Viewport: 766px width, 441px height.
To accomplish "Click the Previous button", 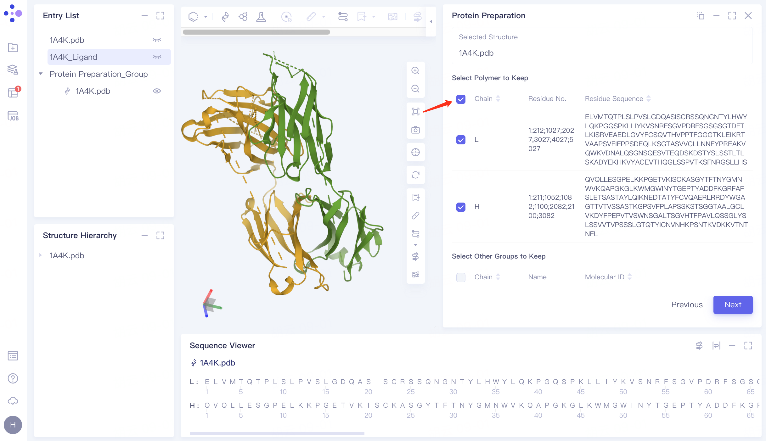I will tap(687, 304).
